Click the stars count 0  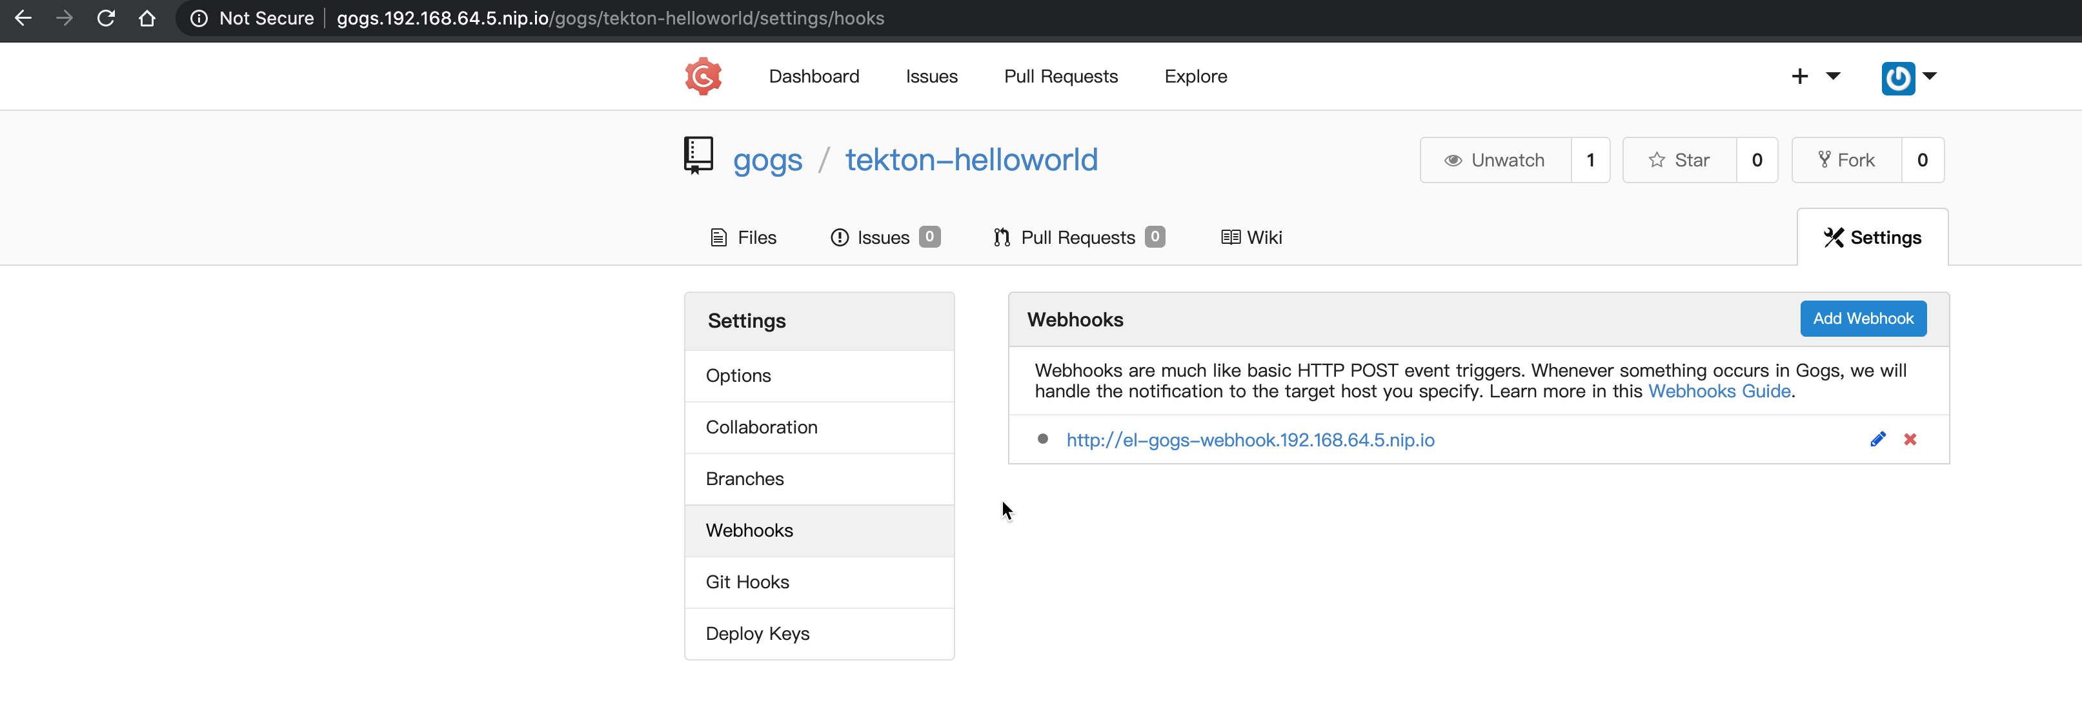pyautogui.click(x=1757, y=160)
